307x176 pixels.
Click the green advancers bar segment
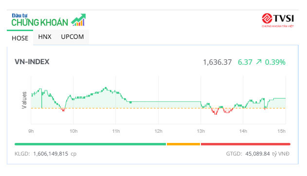(x=90, y=144)
